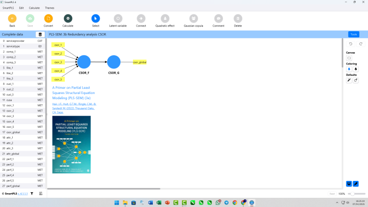Screen dimensions: 368x207
Task: Open Telegram from the taskbar
Action: (226, 202)
